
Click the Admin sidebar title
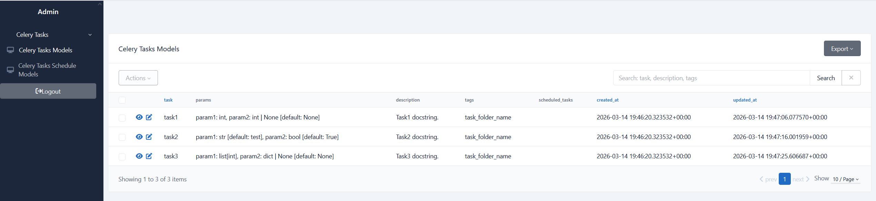pos(48,12)
